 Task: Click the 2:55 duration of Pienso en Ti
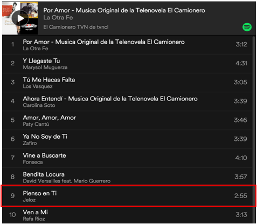click(x=240, y=196)
